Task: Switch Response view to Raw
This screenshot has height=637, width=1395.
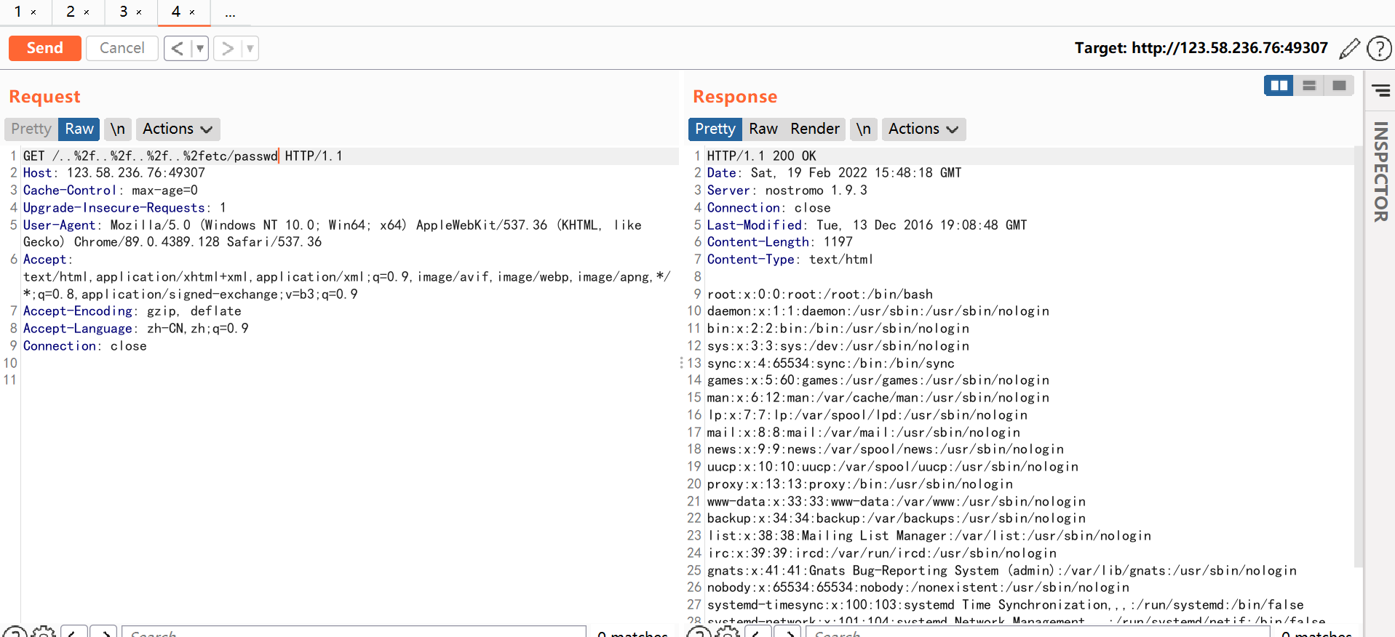Action: tap(763, 129)
